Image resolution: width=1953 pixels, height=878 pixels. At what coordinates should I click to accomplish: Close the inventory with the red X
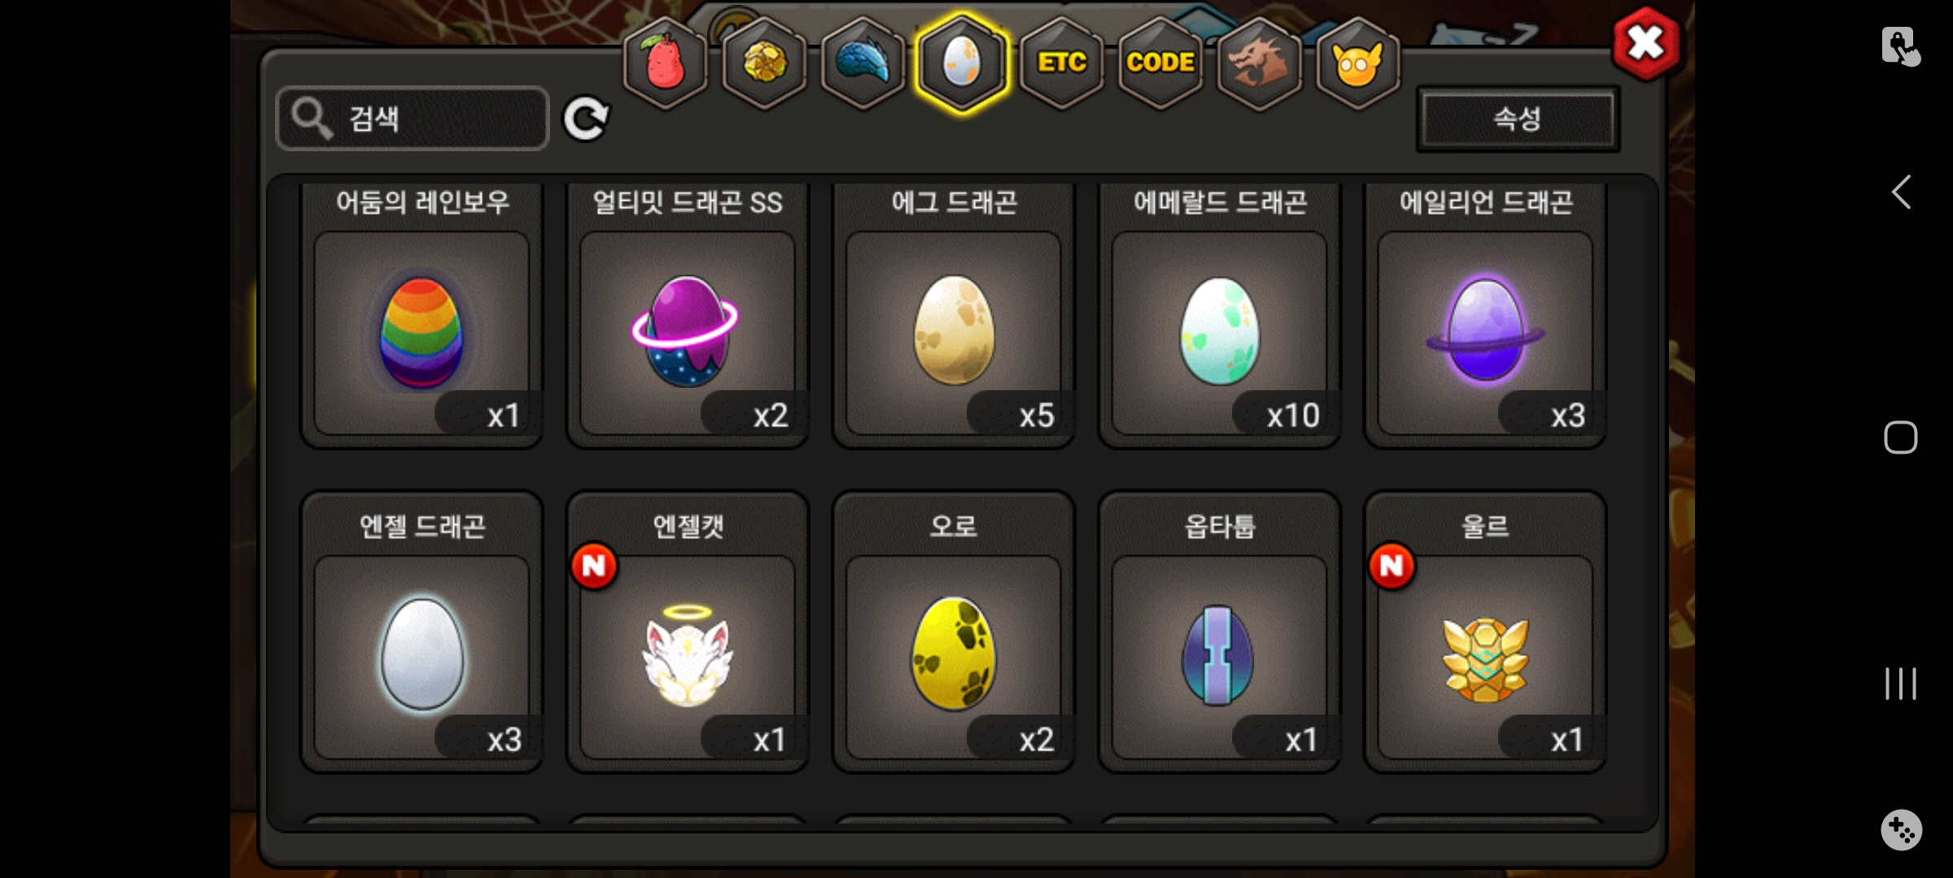[x=1645, y=43]
